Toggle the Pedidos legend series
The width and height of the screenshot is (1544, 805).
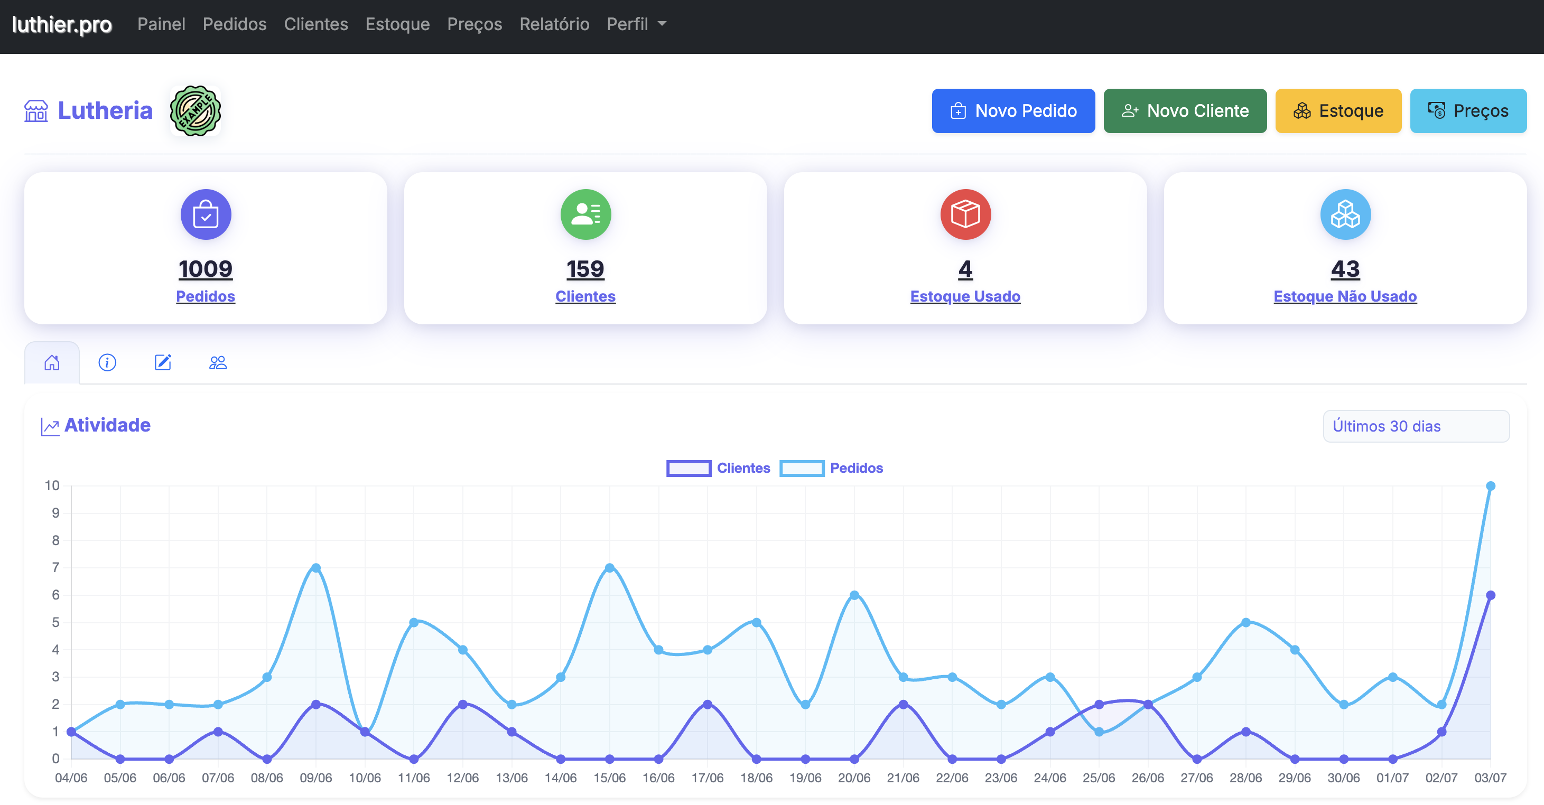pyautogui.click(x=831, y=468)
